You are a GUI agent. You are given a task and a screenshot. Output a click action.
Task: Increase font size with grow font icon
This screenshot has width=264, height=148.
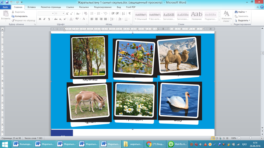click(x=67, y=13)
